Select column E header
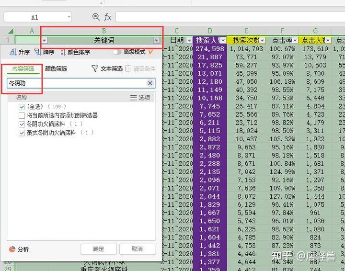 246,31
